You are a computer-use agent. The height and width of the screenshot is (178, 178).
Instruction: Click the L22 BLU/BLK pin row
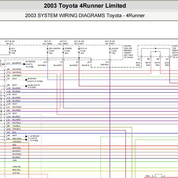pos(14,91)
